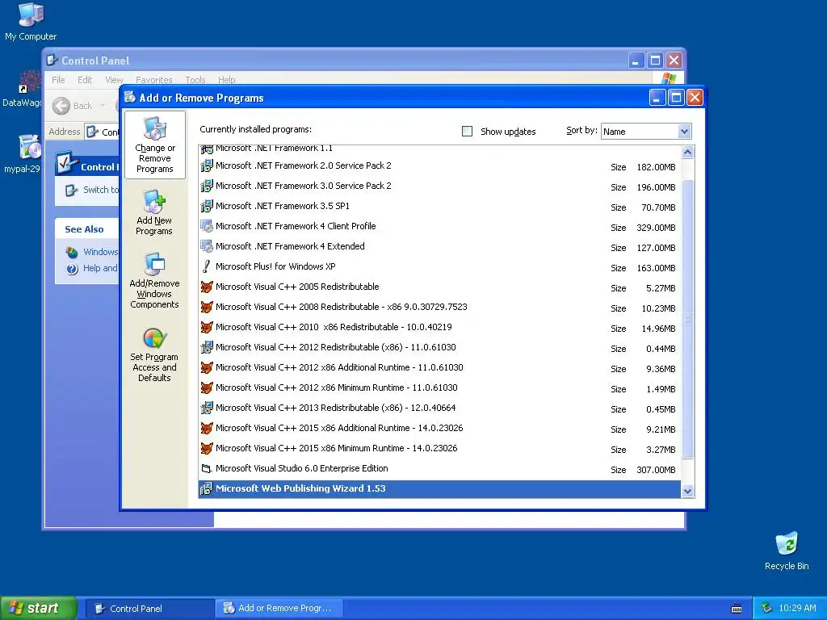Click scroll up arrow of programs list
The height and width of the screenshot is (620, 827).
click(688, 153)
